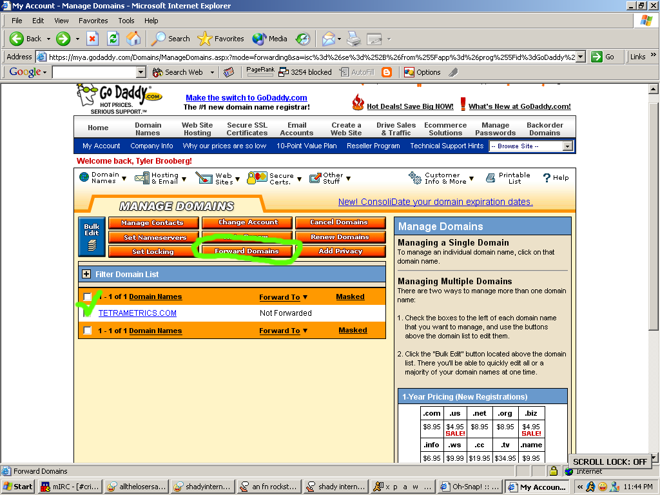Tick the checkbox beside TETRAMETRICS.COM
The height and width of the screenshot is (495, 660).
click(x=88, y=313)
